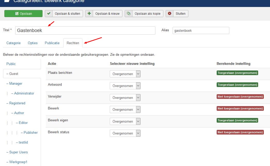The width and height of the screenshot is (270, 166).
Task: Expand the Verwijder permission dropdown
Action: [125, 98]
